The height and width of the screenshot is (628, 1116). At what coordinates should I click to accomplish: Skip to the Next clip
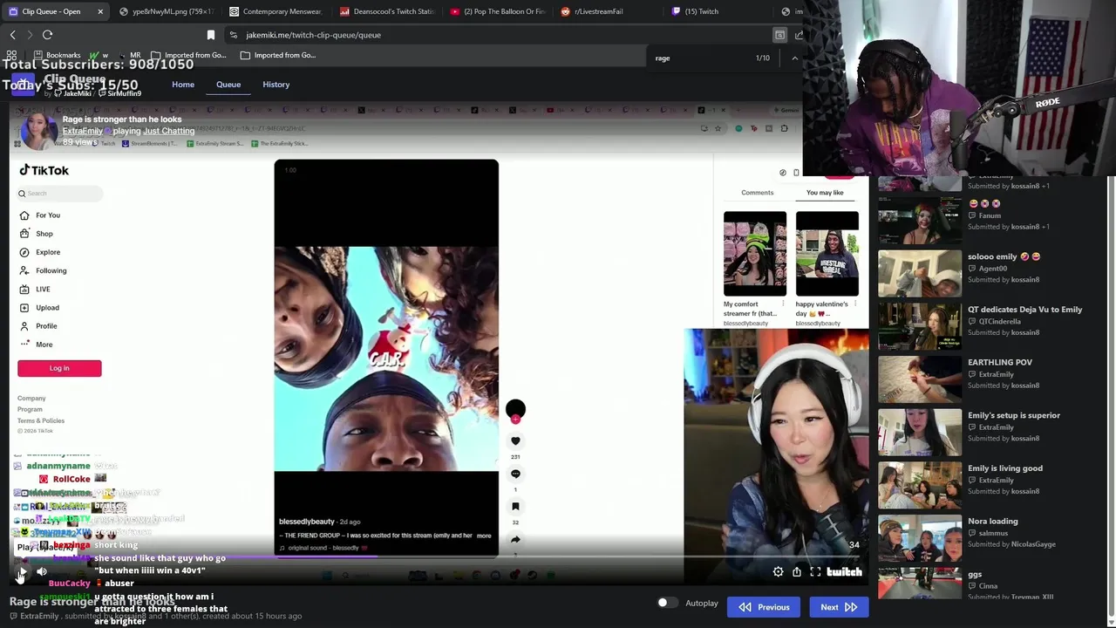point(839,607)
